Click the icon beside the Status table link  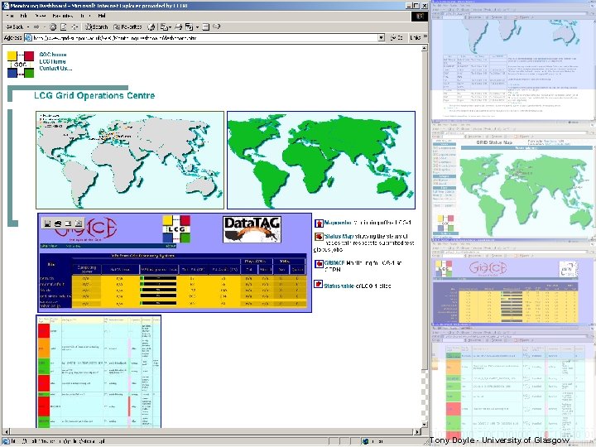[x=318, y=284]
